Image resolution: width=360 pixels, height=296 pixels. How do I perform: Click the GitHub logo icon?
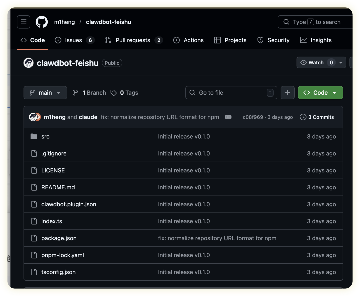42,22
